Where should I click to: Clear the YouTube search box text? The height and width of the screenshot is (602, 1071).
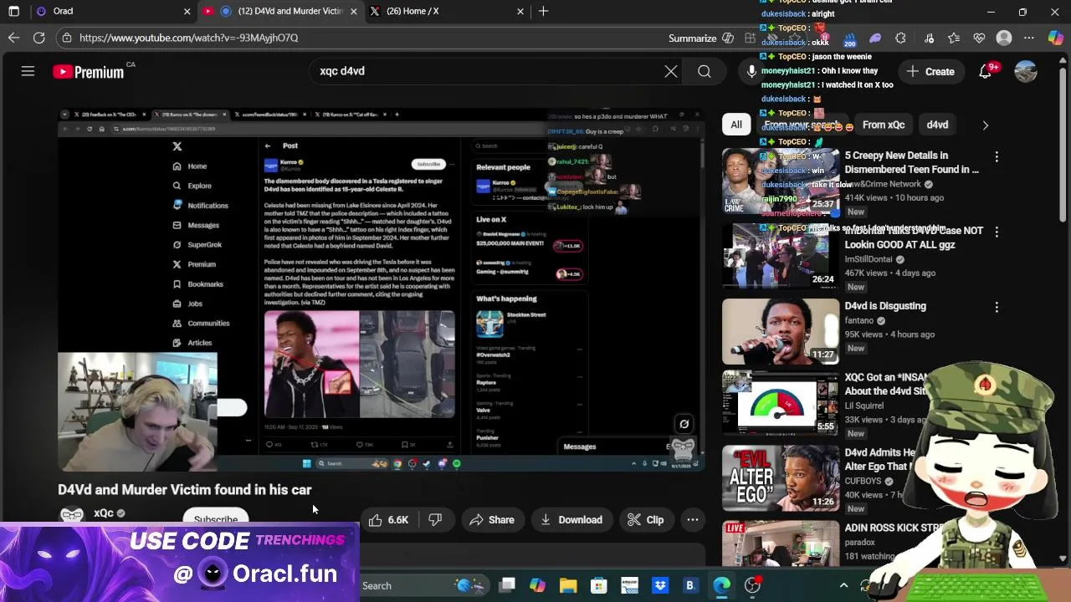tap(670, 72)
